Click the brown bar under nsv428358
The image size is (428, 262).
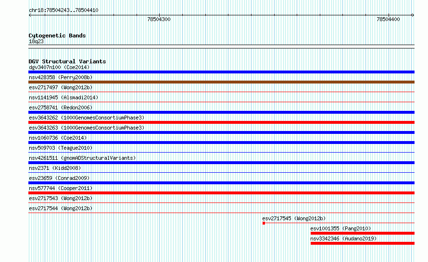click(x=221, y=82)
